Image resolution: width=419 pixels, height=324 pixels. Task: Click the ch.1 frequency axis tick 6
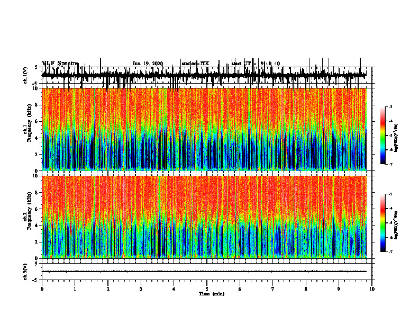(x=37, y=122)
